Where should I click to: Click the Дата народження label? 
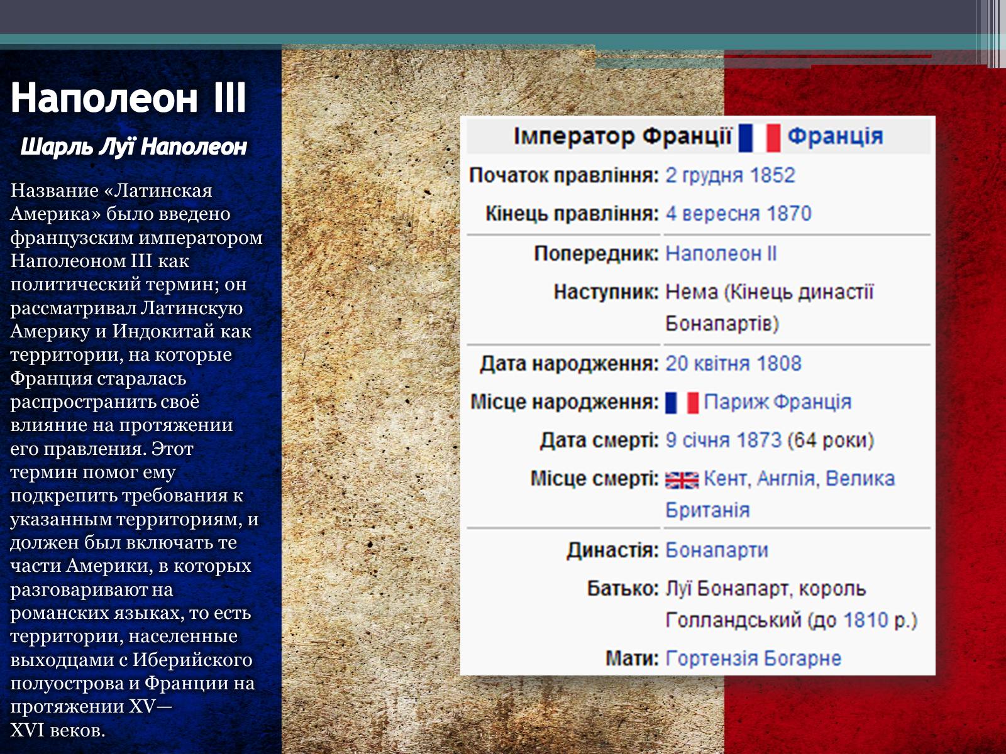[x=569, y=364]
